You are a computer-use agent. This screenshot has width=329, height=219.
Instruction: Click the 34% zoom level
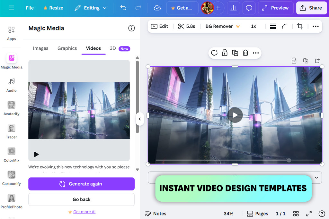pos(228,214)
